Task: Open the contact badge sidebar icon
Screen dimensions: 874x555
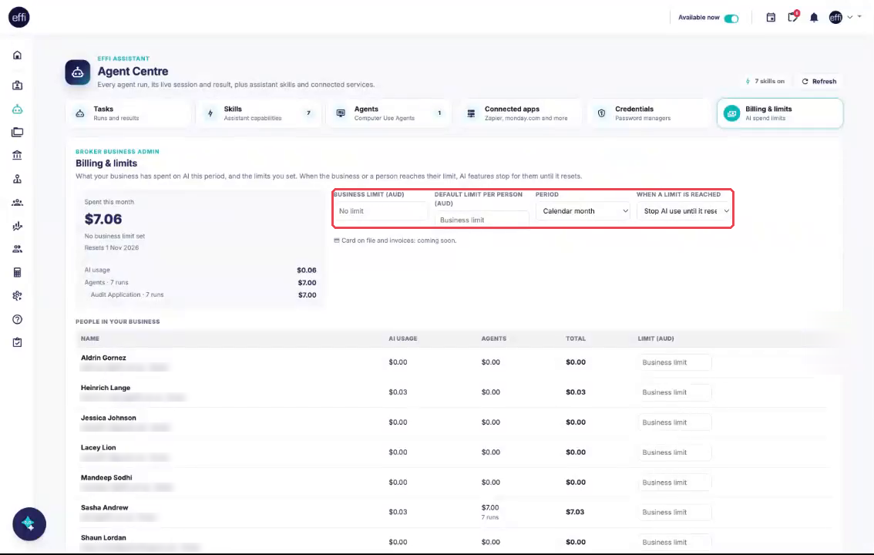Action: pos(17,86)
